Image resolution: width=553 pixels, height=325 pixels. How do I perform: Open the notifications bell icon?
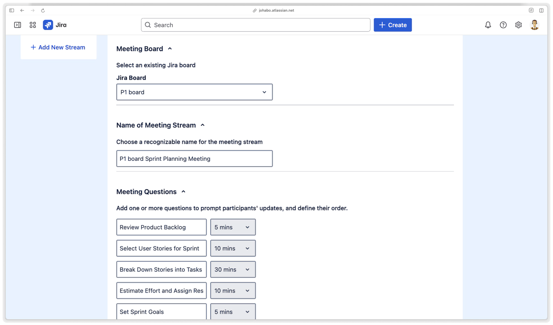click(x=488, y=25)
